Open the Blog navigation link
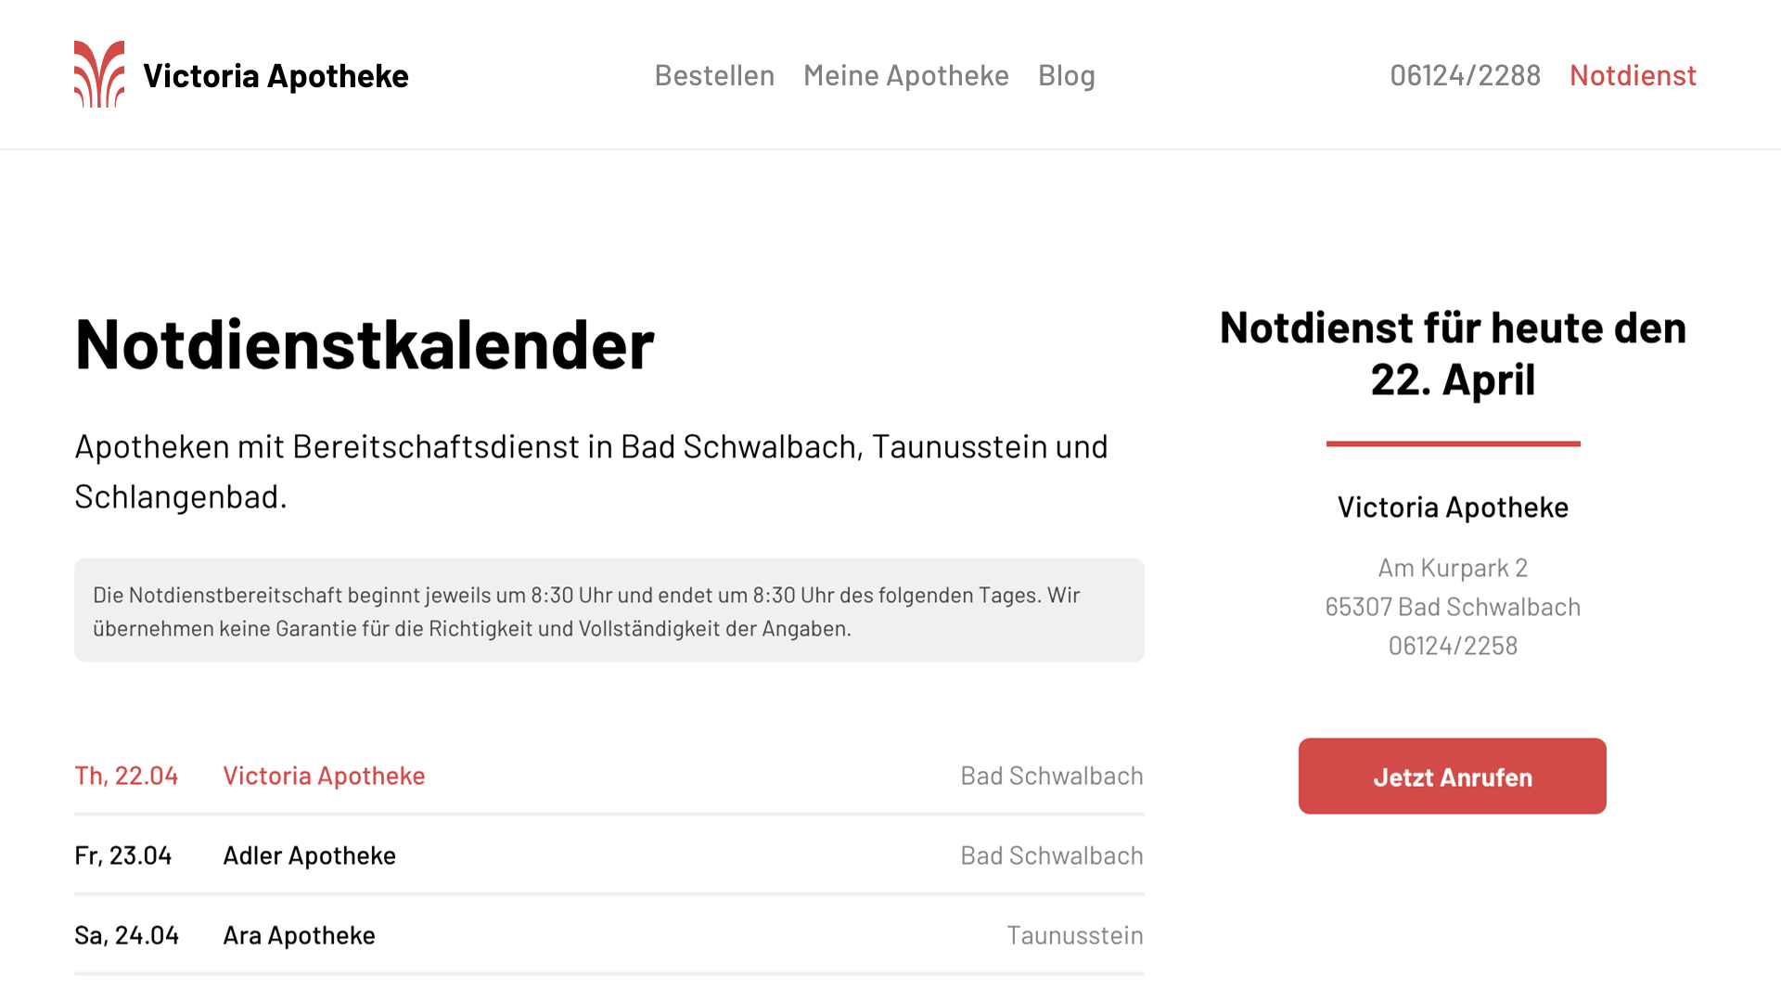The width and height of the screenshot is (1781, 1002). point(1066,76)
